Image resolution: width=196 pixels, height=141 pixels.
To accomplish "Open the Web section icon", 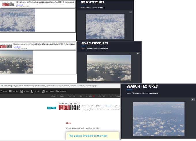I will 1,91.
